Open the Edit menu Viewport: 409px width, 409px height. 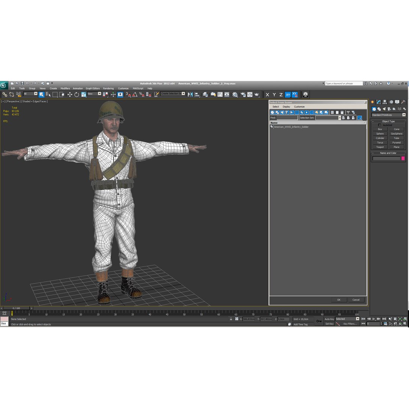(13, 88)
